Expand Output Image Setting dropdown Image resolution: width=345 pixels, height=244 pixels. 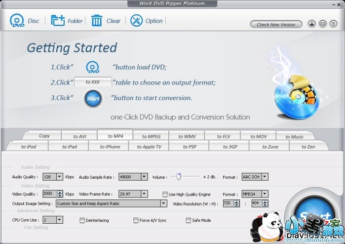(163, 203)
